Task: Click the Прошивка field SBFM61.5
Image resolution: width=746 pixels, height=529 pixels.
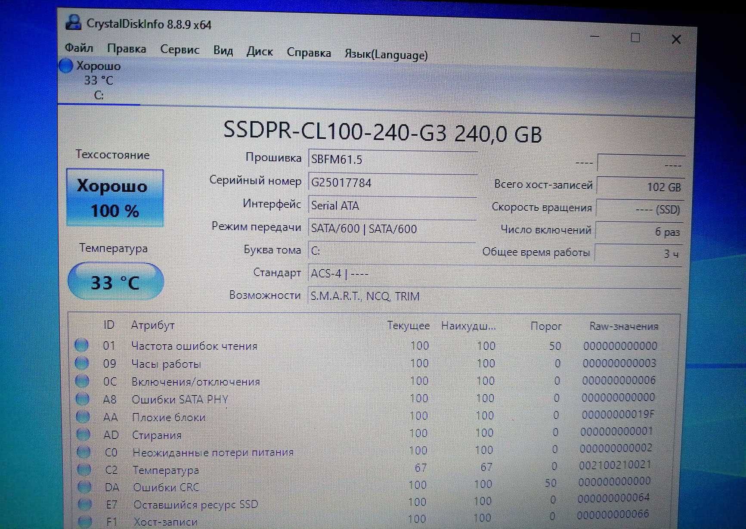Action: 393,159
